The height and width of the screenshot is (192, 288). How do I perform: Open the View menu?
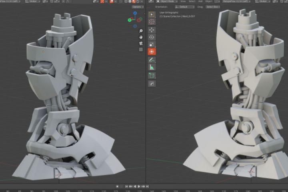tap(183, 2)
